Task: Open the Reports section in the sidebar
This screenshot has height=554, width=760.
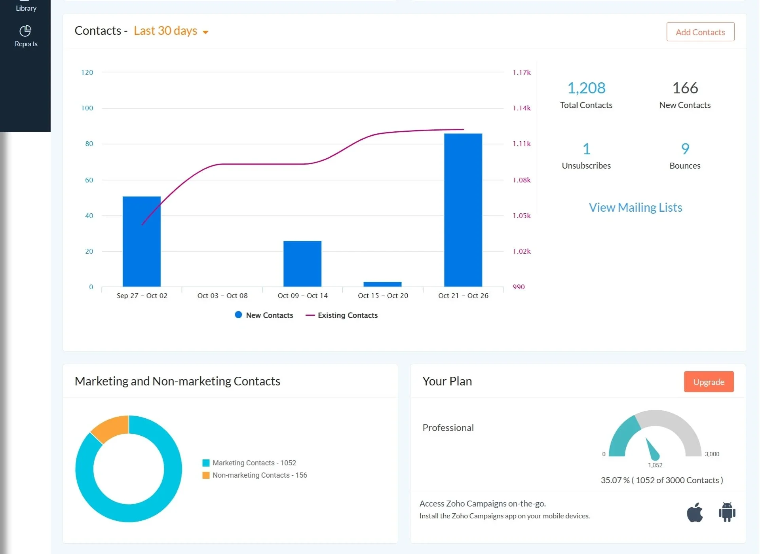Action: (x=25, y=36)
